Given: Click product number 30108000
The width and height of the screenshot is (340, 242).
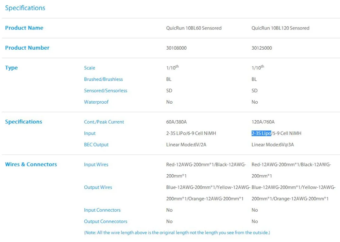Looking at the screenshot, I should (176, 48).
